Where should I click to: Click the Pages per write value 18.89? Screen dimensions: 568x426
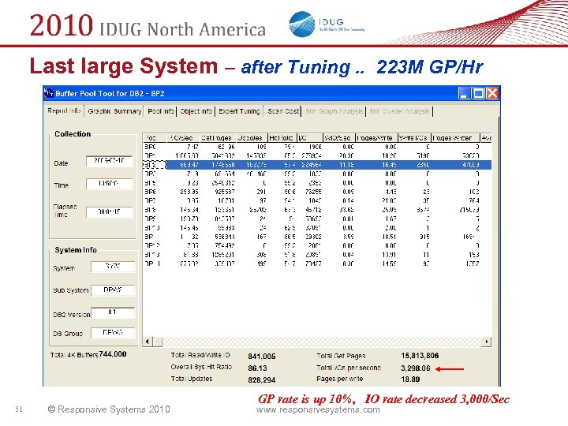[410, 379]
